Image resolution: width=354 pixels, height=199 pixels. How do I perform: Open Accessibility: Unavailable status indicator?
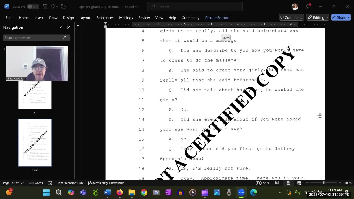point(106,183)
